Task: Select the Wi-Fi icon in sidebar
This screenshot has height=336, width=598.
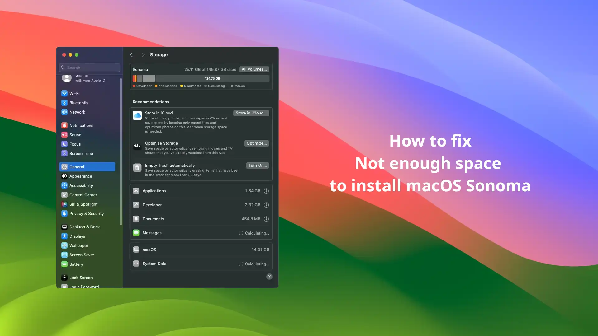Action: [64, 93]
